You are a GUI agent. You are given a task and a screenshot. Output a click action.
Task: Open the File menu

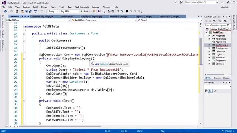pos(3,7)
